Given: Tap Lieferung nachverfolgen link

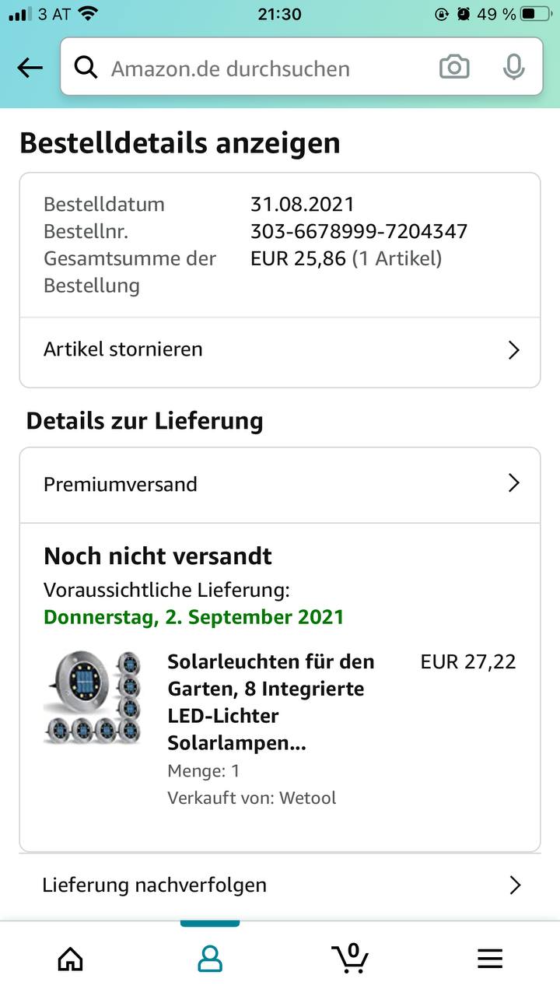Looking at the screenshot, I should 154,885.
